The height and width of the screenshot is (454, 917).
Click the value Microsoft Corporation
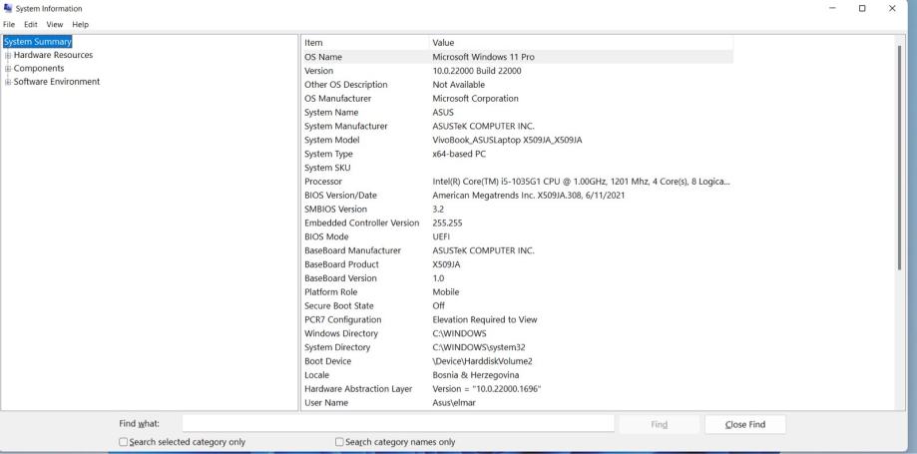[x=475, y=99]
